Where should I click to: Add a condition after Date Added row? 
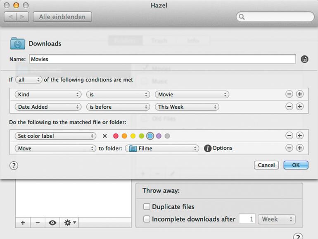(x=300, y=107)
